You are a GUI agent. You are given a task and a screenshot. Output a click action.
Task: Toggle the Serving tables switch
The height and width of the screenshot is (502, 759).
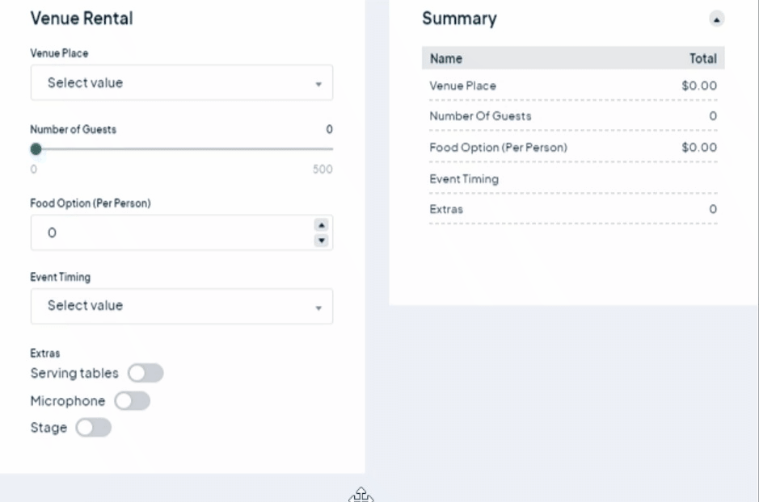(145, 373)
